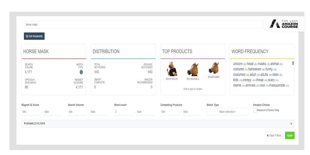Click the green Apply button
Screen dimensions: 310x155
pos(290,135)
